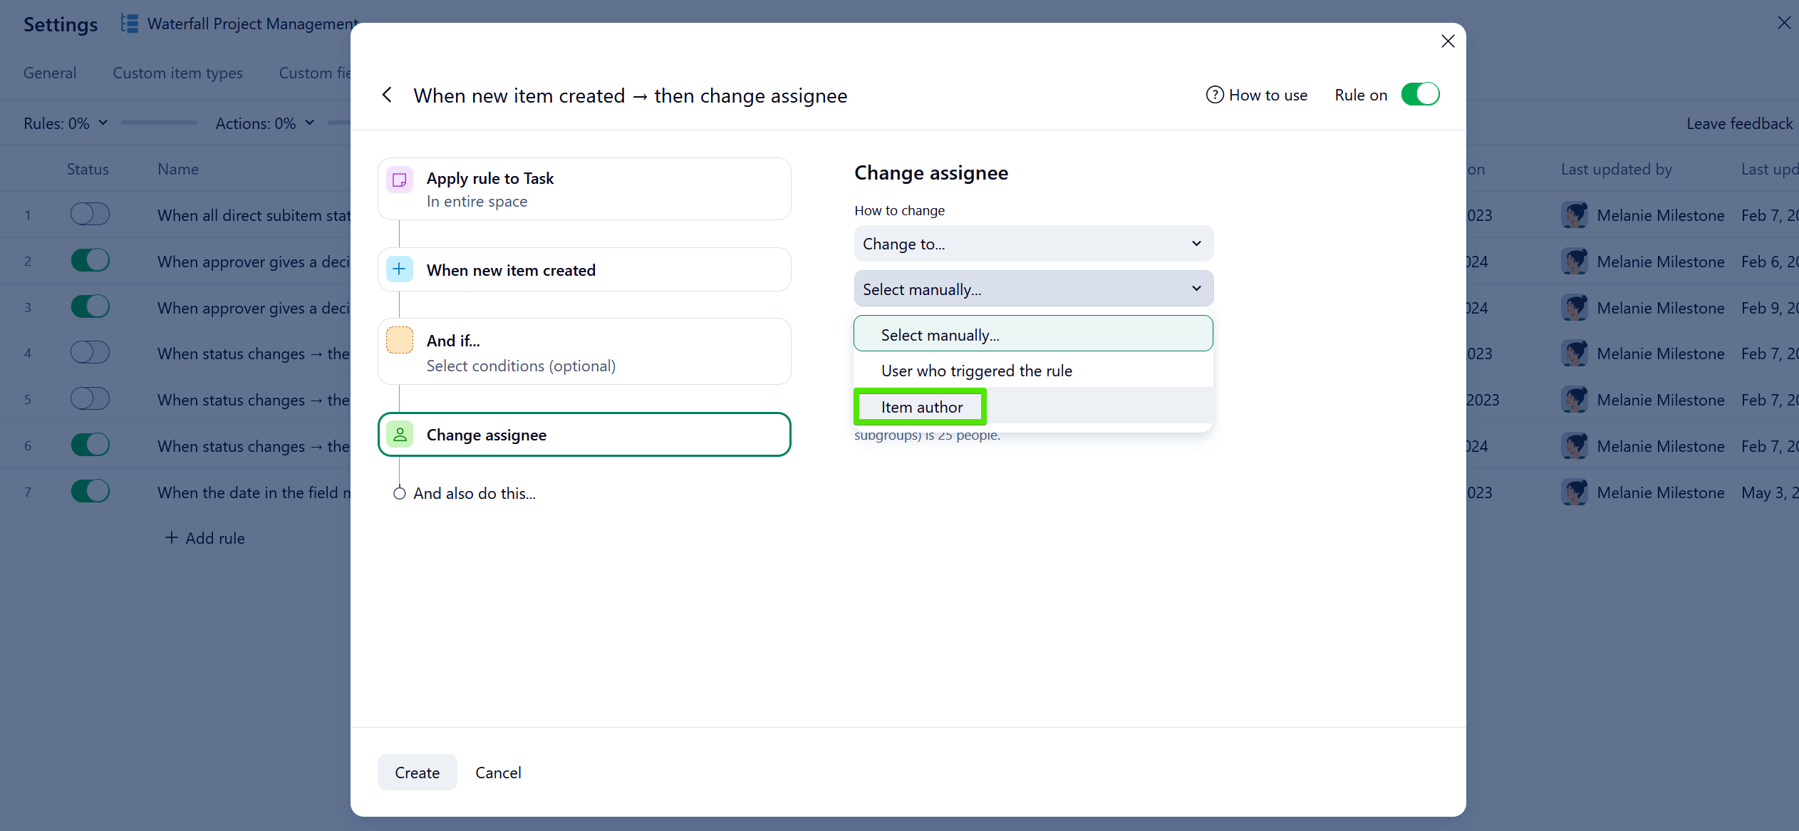
Task: Click the plus icon next to Add rule
Action: (171, 537)
